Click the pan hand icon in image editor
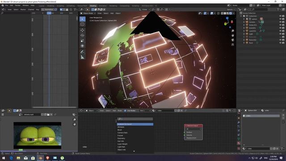286x161 pixels. click(x=75, y=124)
